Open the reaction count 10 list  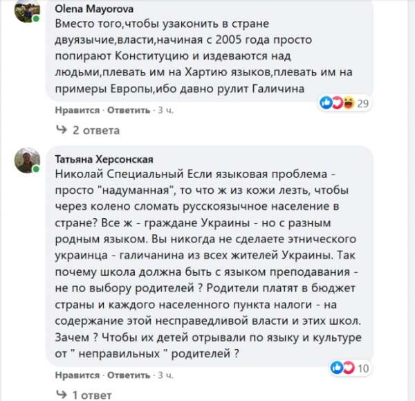click(363, 367)
